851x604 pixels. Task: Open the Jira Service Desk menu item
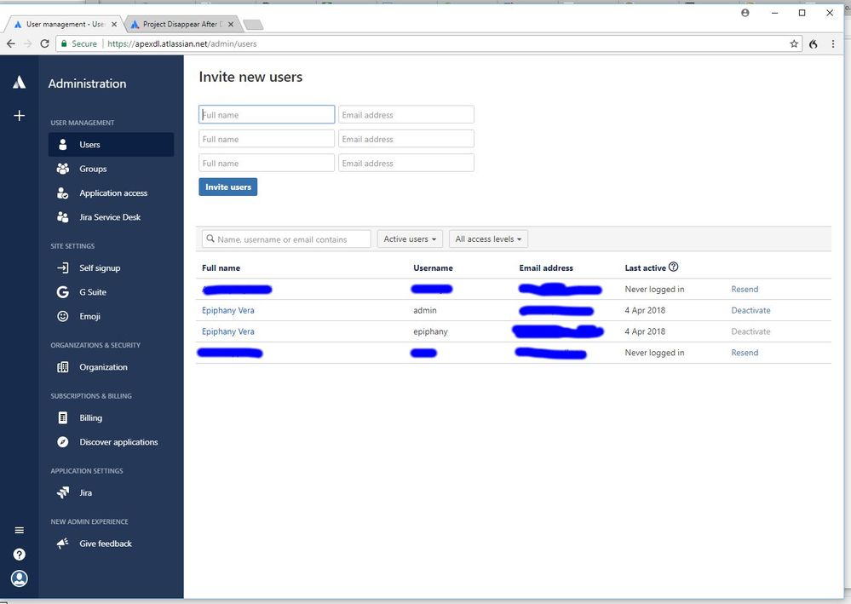tap(110, 217)
